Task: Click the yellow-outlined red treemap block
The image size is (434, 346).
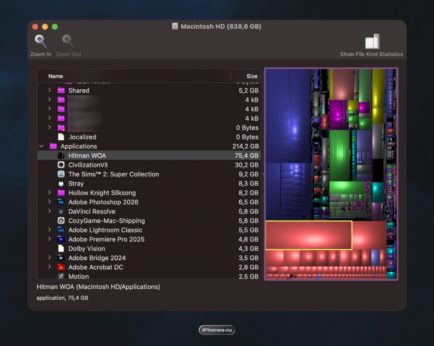Action: pos(309,235)
